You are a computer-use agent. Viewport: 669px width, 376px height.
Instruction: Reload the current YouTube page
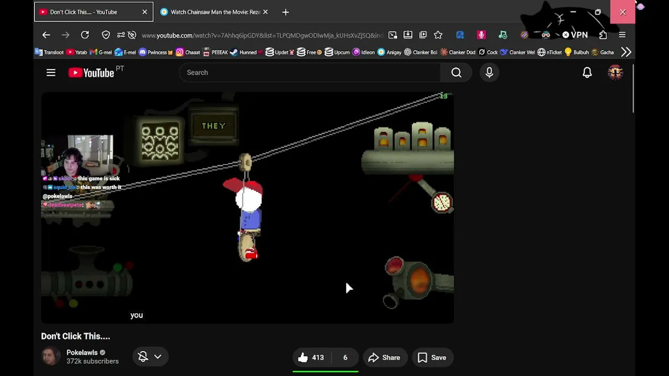pos(85,35)
